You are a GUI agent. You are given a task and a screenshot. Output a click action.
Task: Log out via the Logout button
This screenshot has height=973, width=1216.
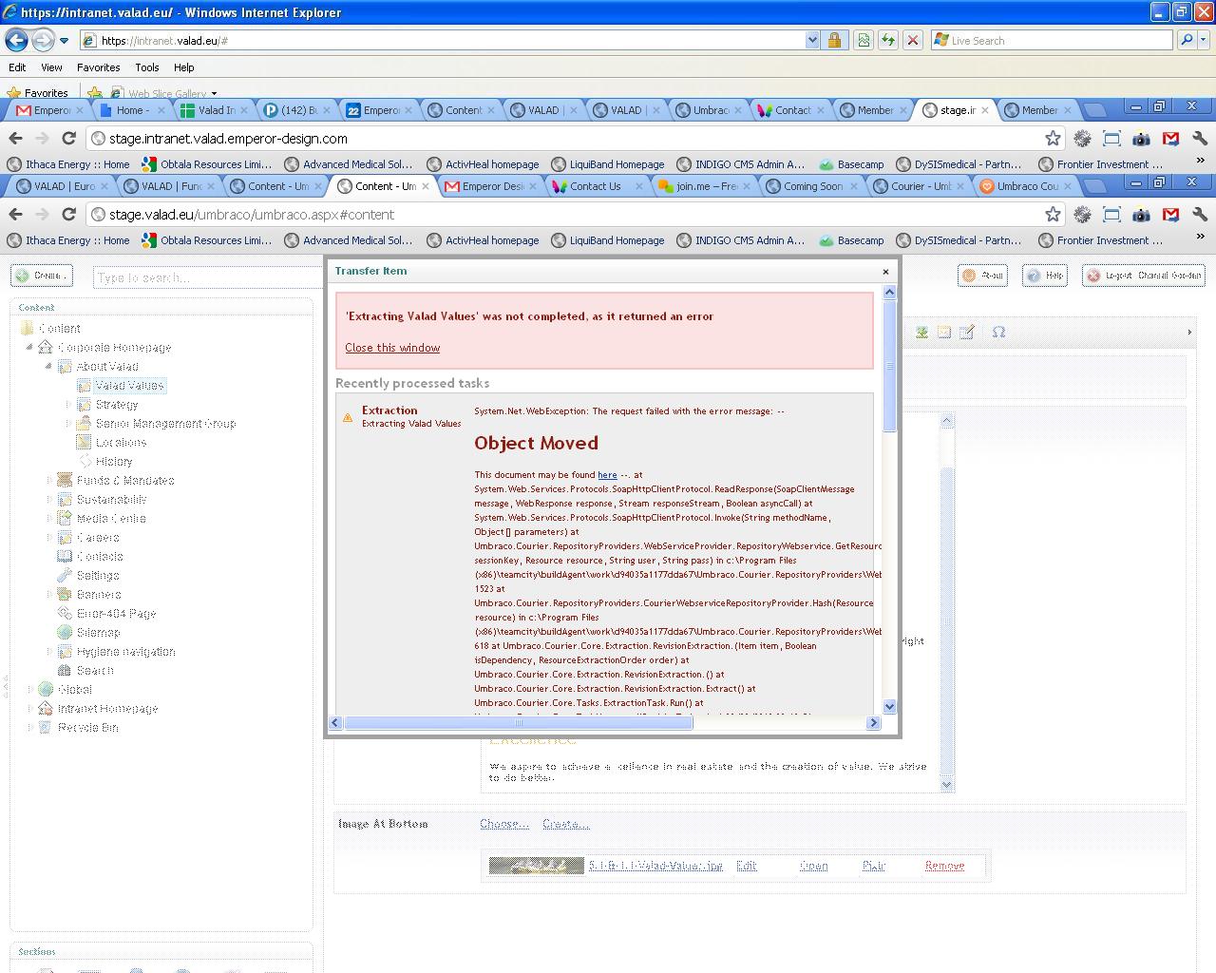click(1144, 276)
